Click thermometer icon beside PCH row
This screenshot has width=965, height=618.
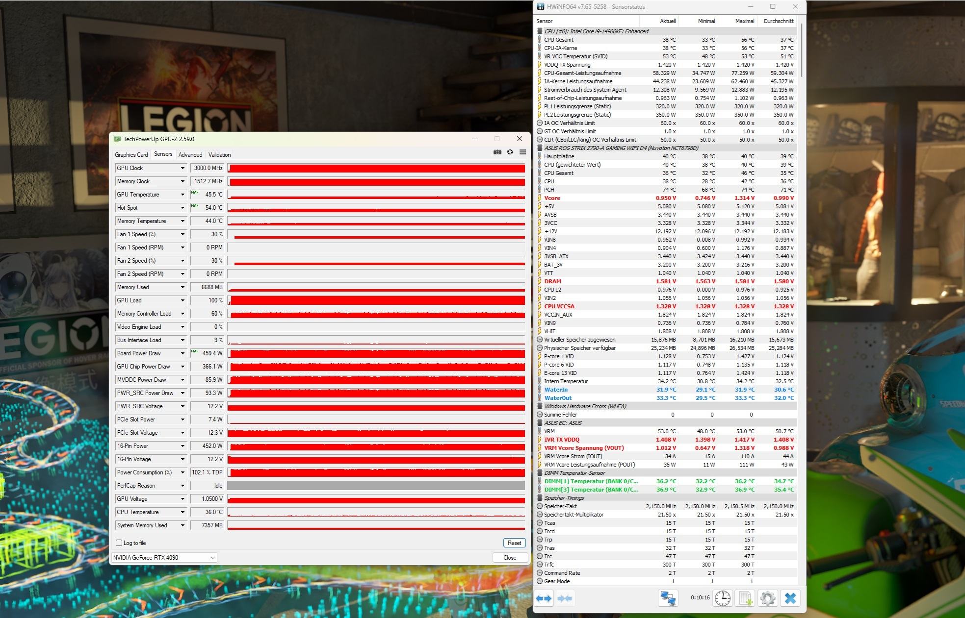540,190
